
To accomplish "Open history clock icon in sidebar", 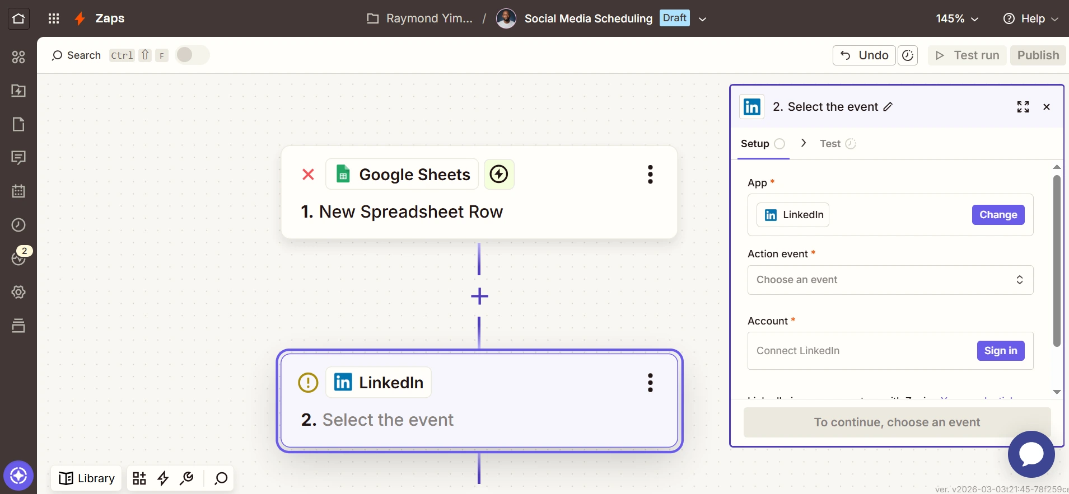I will click(x=18, y=225).
